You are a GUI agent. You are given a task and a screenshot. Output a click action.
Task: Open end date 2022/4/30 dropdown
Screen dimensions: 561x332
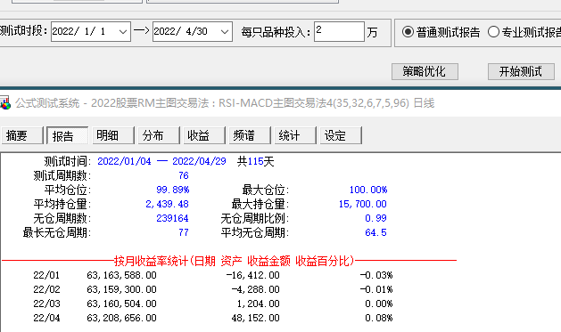pos(225,32)
